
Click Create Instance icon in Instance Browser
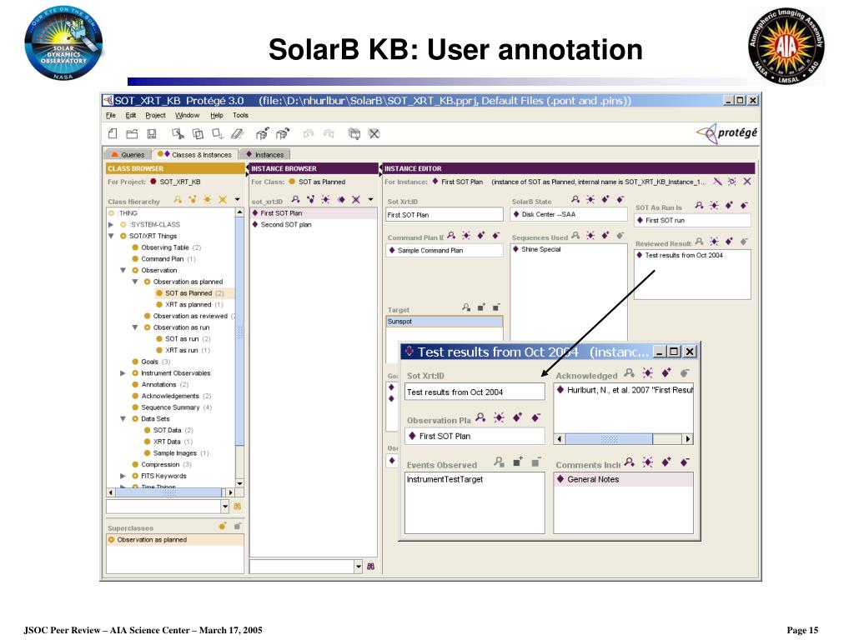click(x=326, y=200)
